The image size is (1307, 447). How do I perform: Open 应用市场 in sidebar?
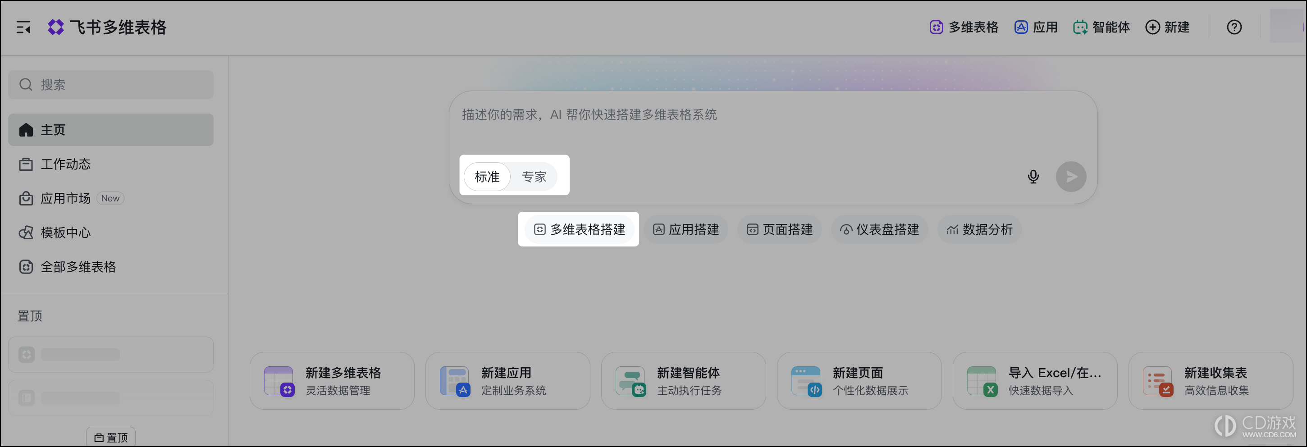tap(110, 198)
